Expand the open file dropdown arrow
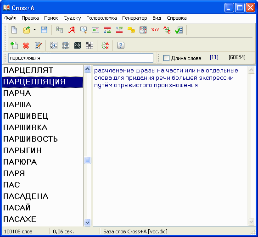The width and height of the screenshot is (258, 237). 34,30
